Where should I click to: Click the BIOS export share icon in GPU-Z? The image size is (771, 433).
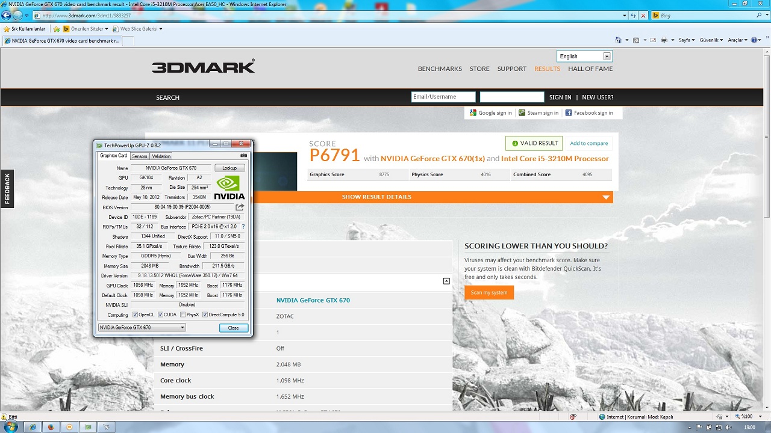(x=240, y=207)
